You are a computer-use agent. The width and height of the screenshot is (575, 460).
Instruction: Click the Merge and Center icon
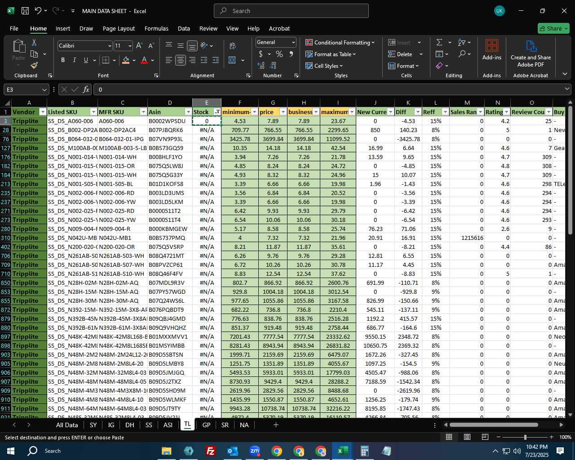[232, 60]
